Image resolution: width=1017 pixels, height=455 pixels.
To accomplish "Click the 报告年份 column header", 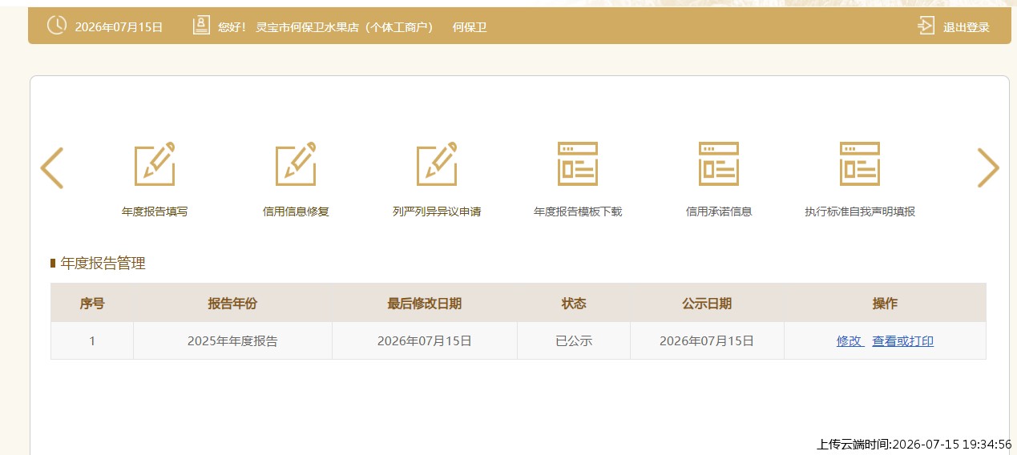I will coord(232,303).
